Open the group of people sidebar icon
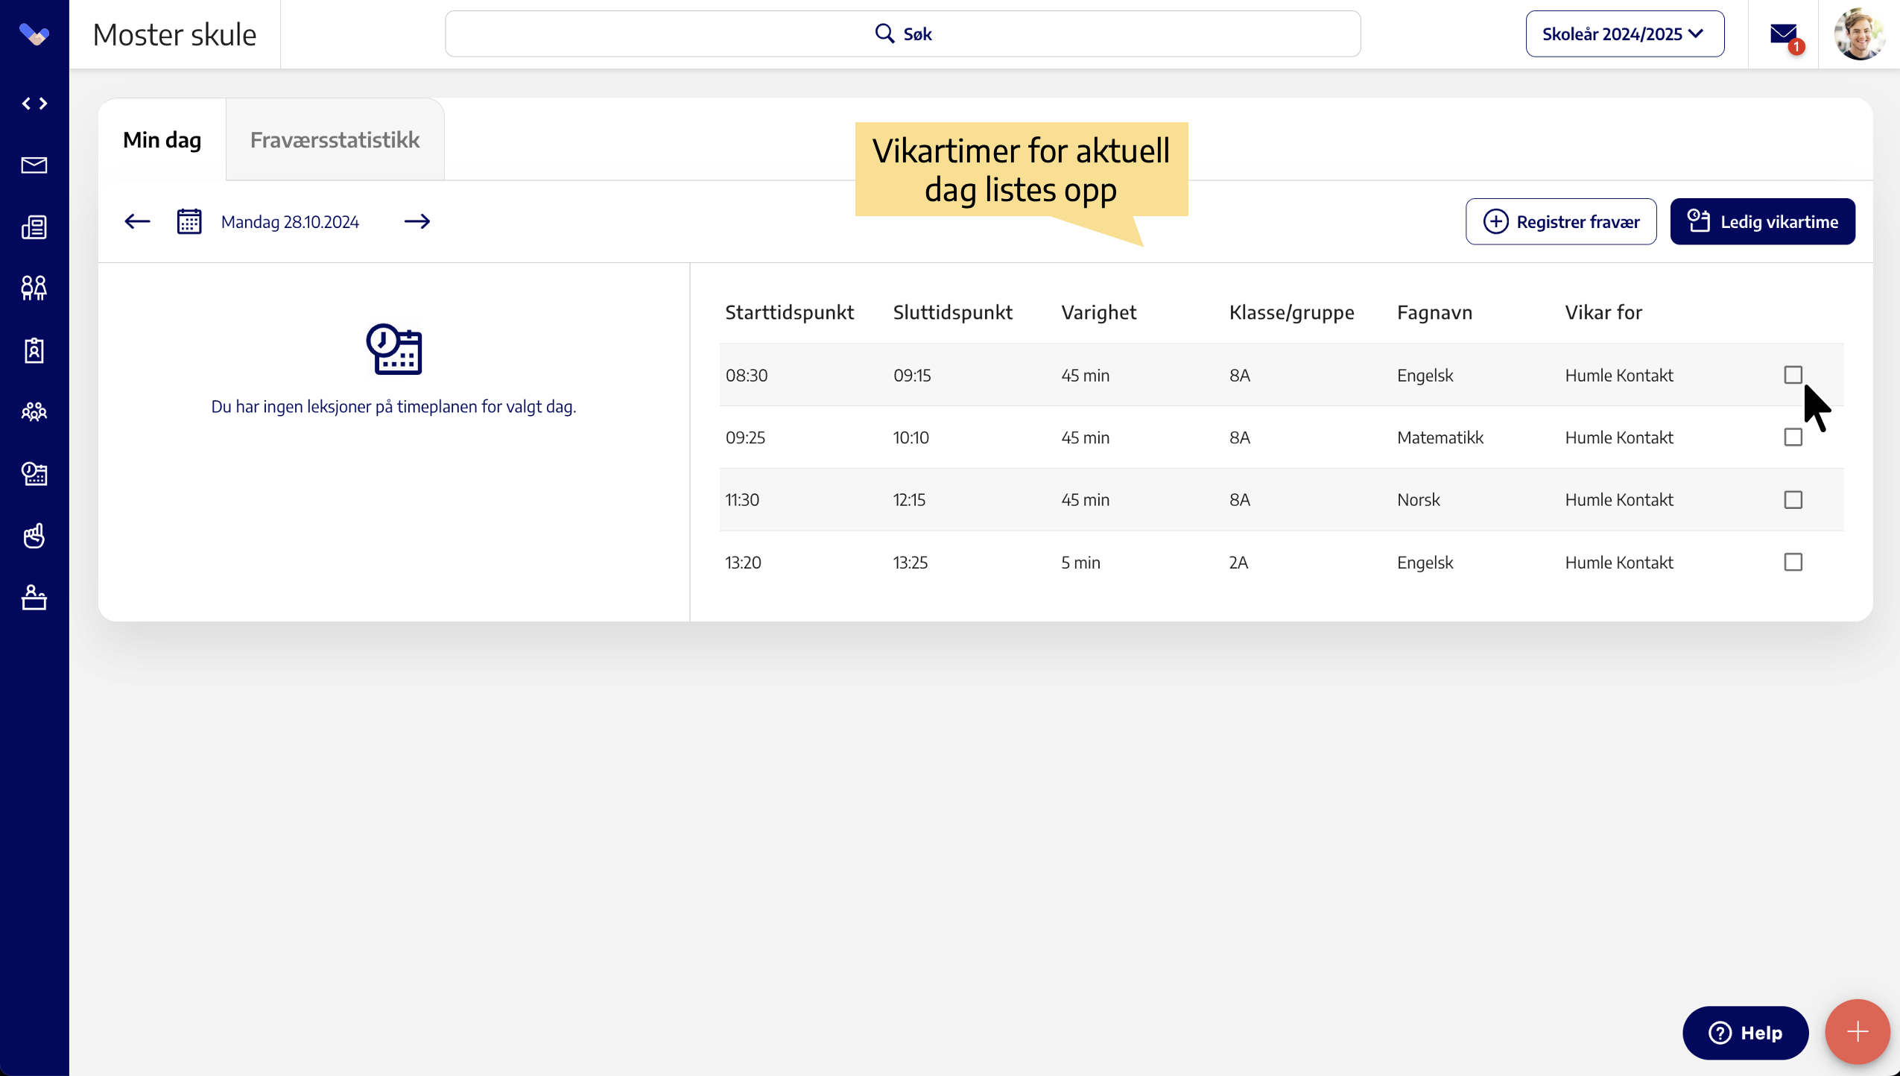 click(x=34, y=411)
